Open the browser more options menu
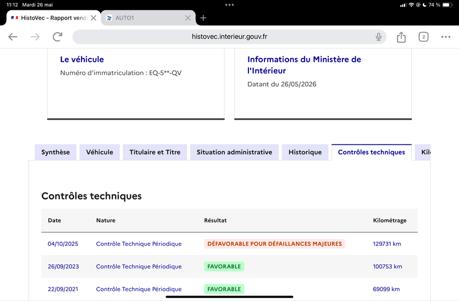This screenshot has width=459, height=301. (446, 37)
